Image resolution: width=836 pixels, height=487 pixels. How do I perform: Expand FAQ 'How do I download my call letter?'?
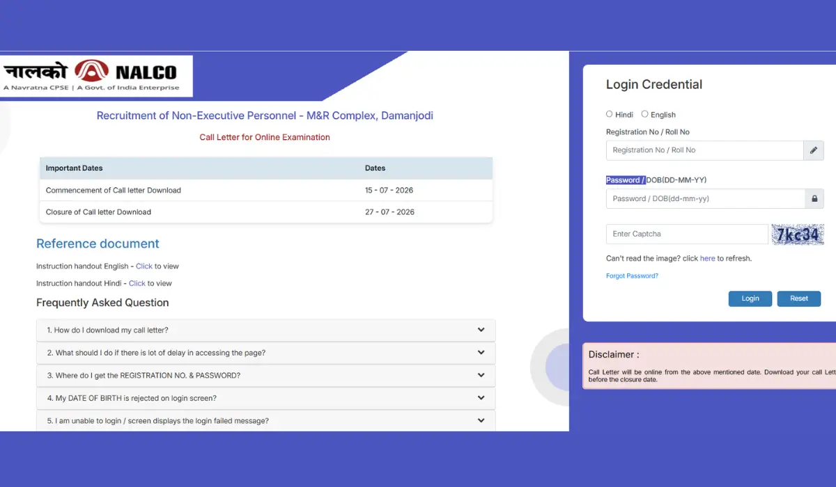point(266,330)
